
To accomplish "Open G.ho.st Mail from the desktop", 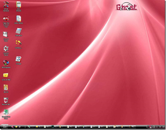I will (6, 77).
